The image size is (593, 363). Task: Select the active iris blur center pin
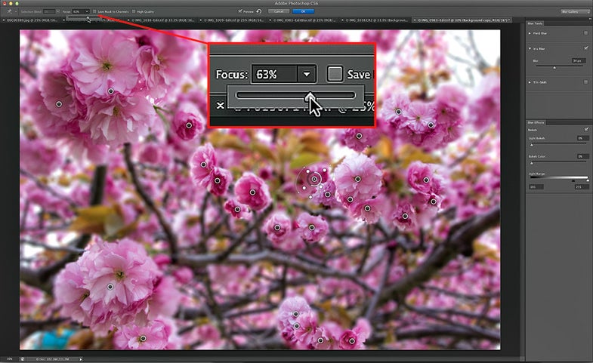(x=314, y=179)
